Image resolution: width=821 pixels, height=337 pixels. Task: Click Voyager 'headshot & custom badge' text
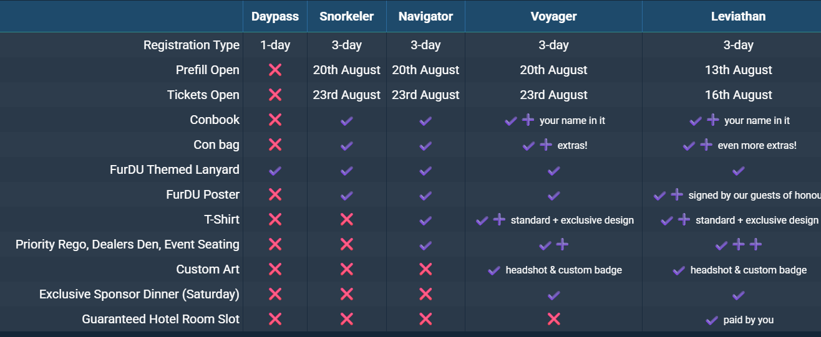(x=563, y=270)
